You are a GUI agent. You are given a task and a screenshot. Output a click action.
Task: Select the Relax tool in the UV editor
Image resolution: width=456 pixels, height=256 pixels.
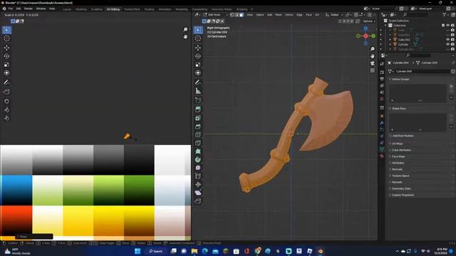tap(6, 110)
